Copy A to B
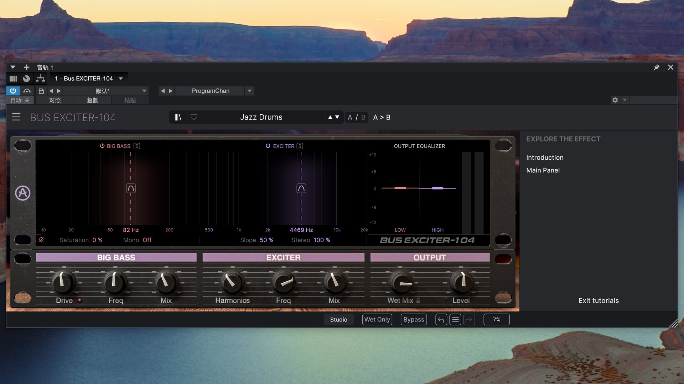Image resolution: width=684 pixels, height=384 pixels. coord(382,117)
